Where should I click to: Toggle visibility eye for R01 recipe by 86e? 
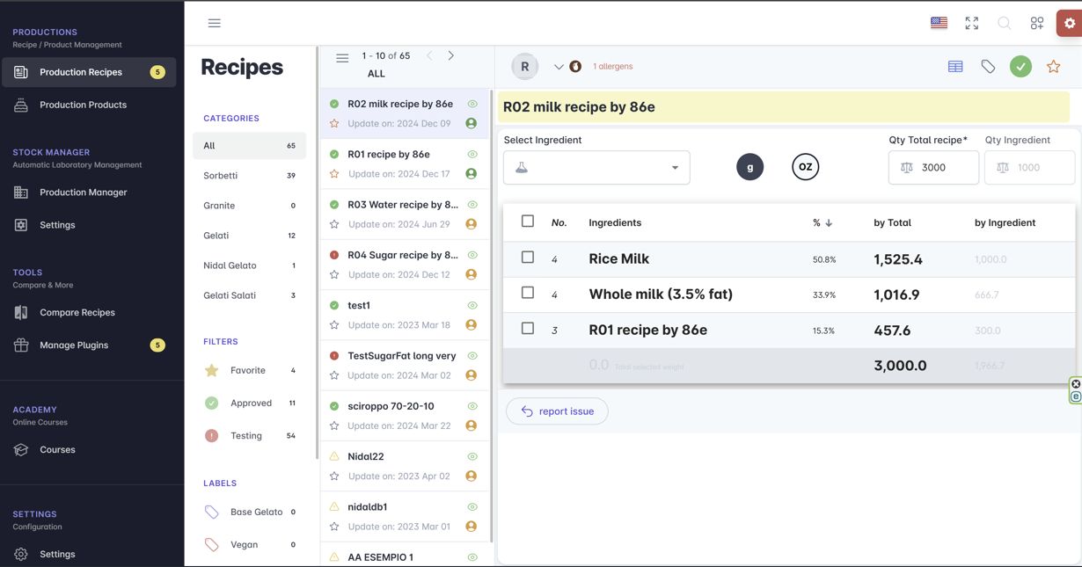tap(472, 155)
